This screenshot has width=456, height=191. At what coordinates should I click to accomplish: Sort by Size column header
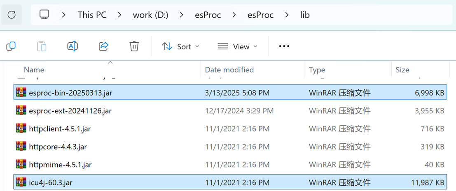(x=402, y=70)
